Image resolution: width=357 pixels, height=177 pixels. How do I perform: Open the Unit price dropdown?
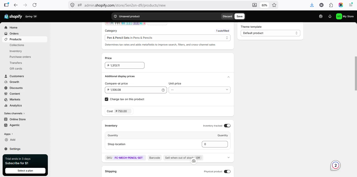[x=199, y=90]
